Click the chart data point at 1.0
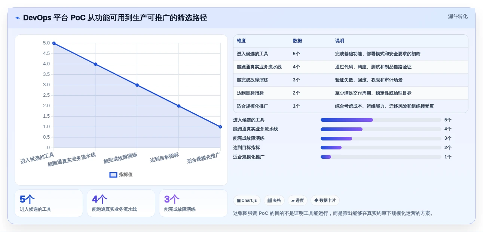483x232 pixels. coord(220,127)
